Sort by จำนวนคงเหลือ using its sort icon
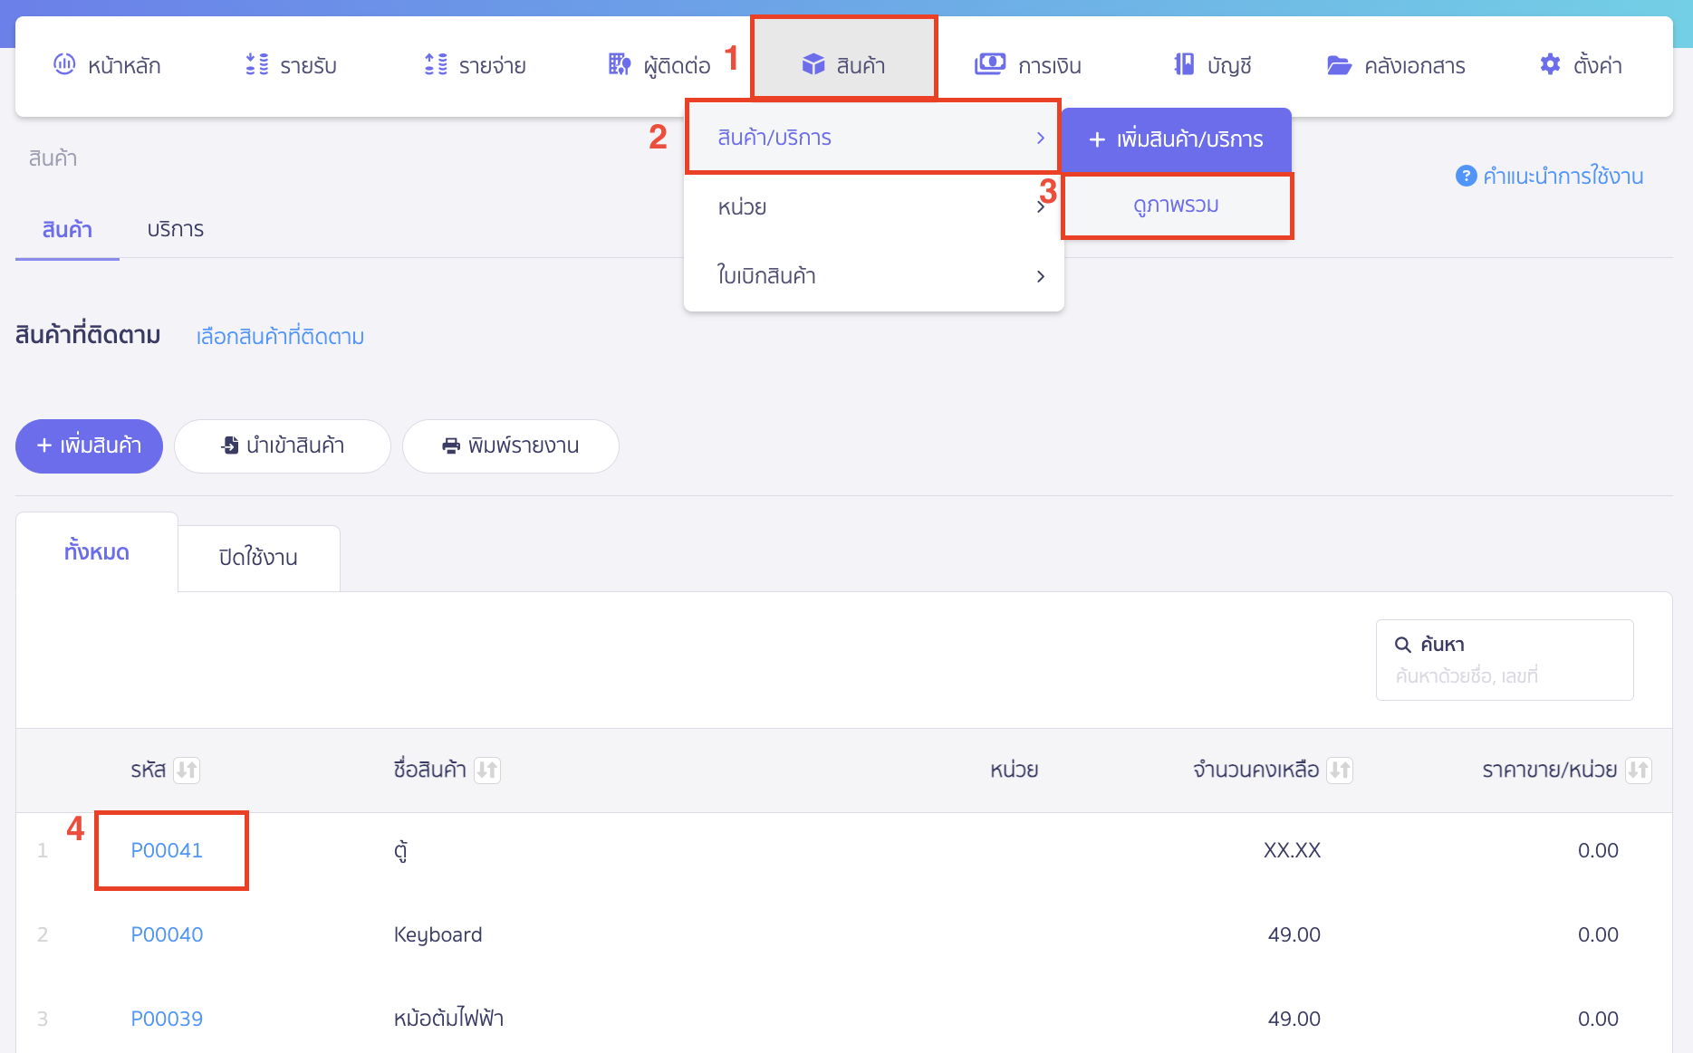1693x1053 pixels. [1340, 771]
